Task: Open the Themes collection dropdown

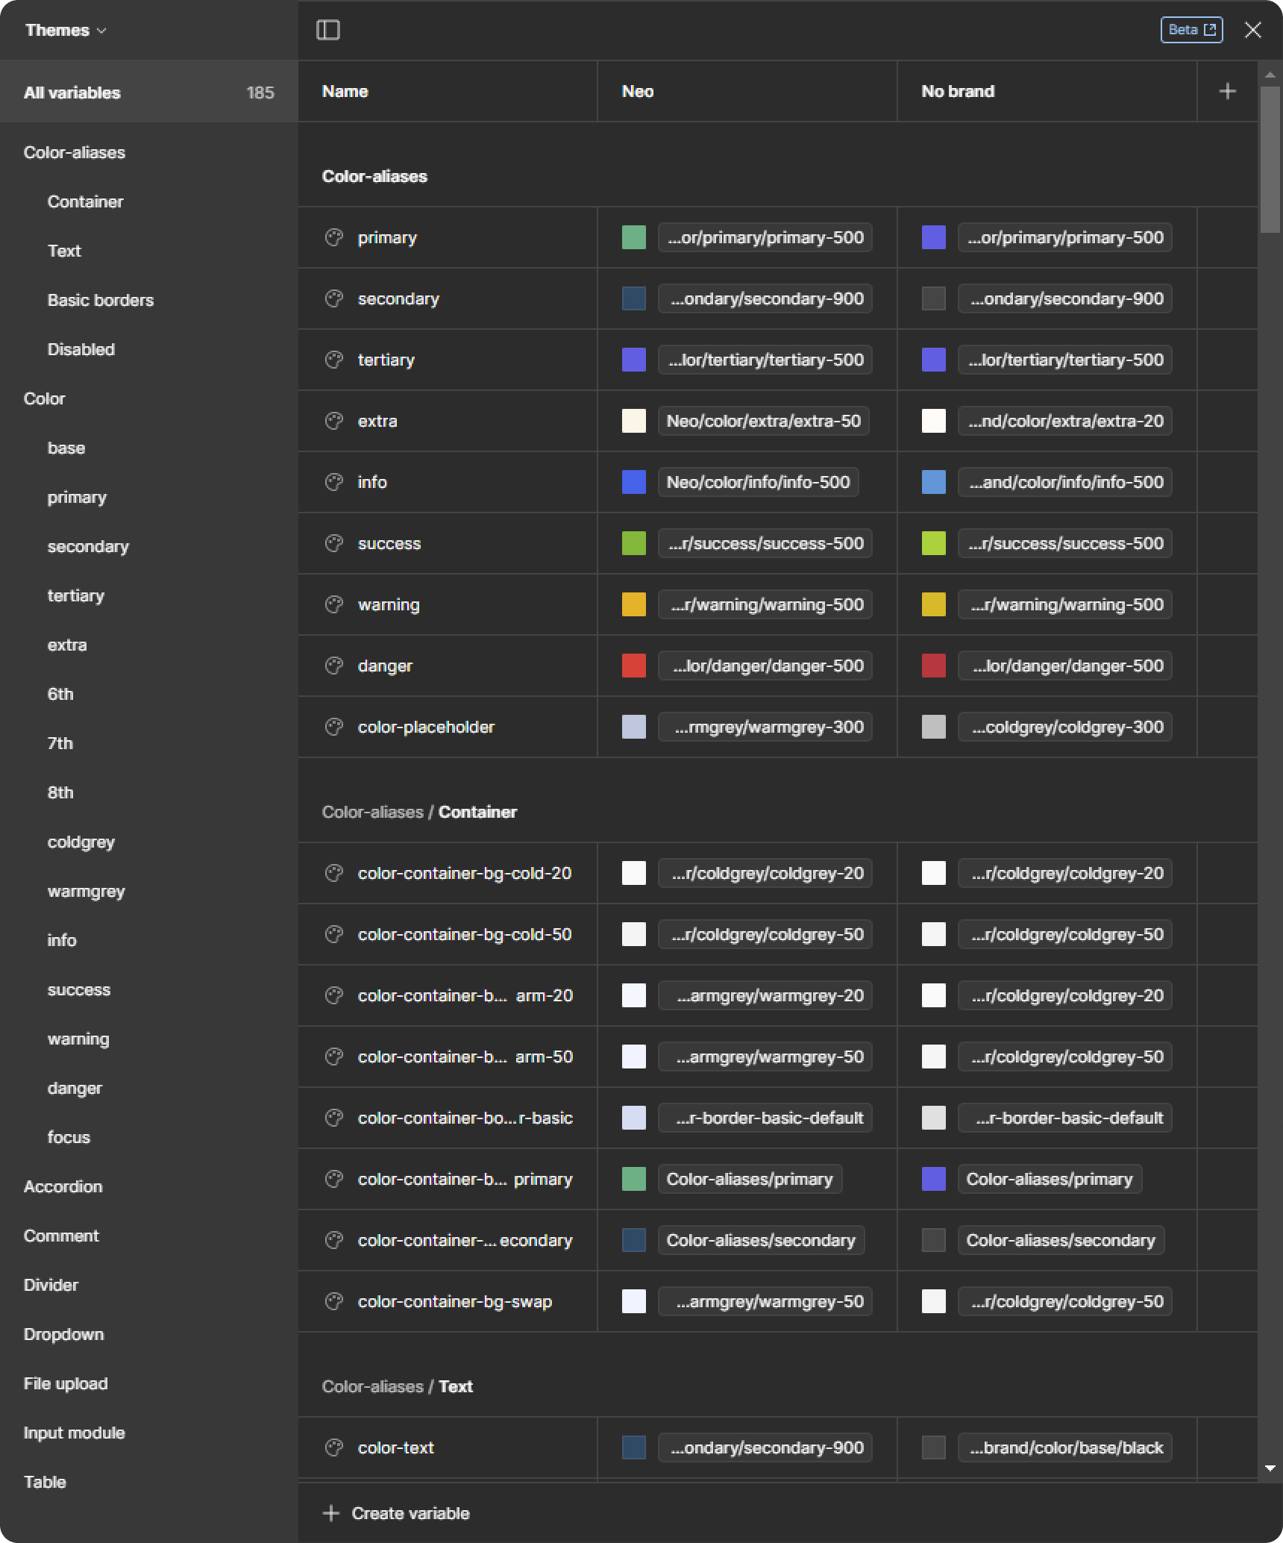Action: pos(66,30)
